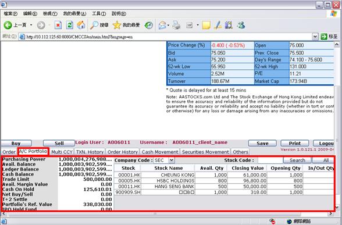Click the Logout button
This screenshot has width=342, height=225.
323,143
